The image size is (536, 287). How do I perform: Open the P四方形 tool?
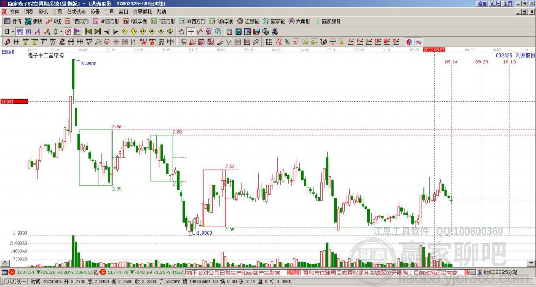77,21
